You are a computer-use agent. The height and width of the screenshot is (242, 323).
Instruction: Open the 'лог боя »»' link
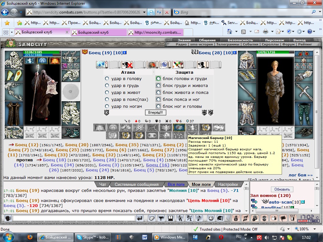tap(300, 175)
